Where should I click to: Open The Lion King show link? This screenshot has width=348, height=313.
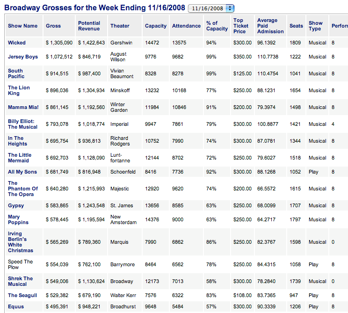point(19,90)
